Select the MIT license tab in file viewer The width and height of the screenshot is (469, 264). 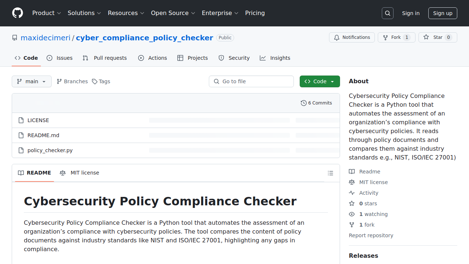[80, 173]
